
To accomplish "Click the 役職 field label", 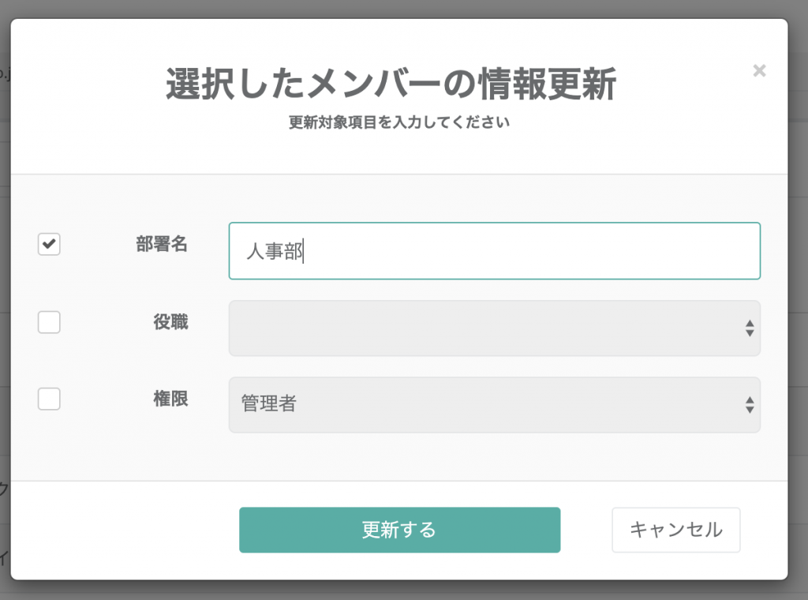I will tap(170, 321).
